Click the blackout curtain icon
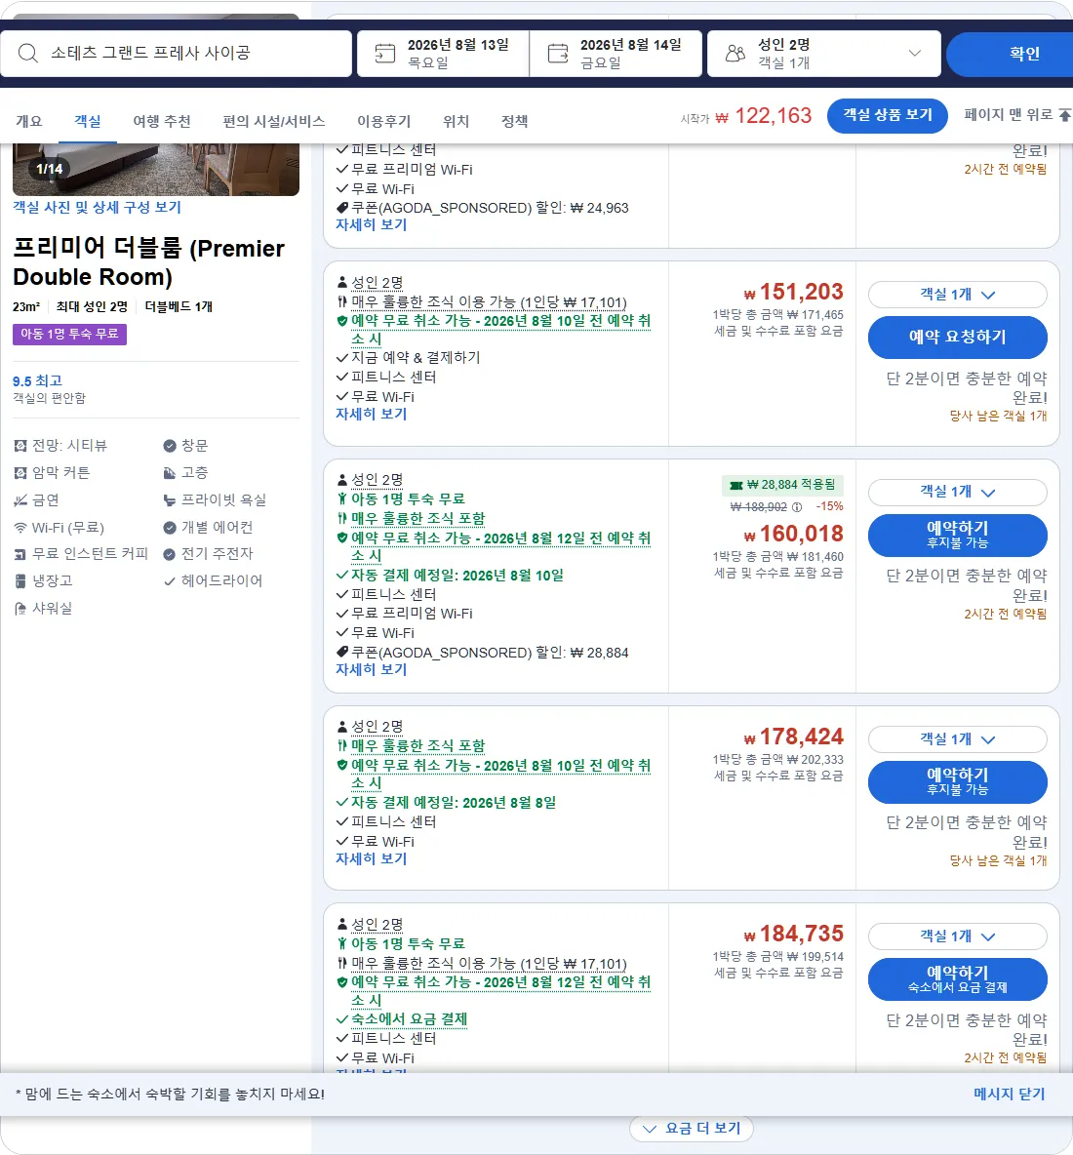The height and width of the screenshot is (1155, 1073). (x=20, y=473)
